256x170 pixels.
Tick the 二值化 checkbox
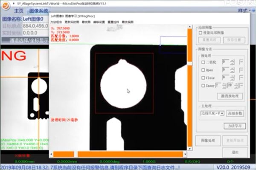coord(203,62)
